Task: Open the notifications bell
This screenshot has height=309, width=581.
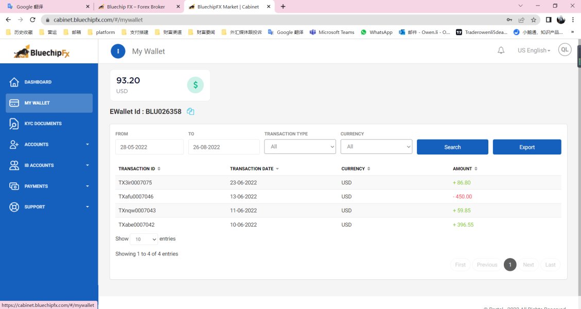Action: point(501,50)
